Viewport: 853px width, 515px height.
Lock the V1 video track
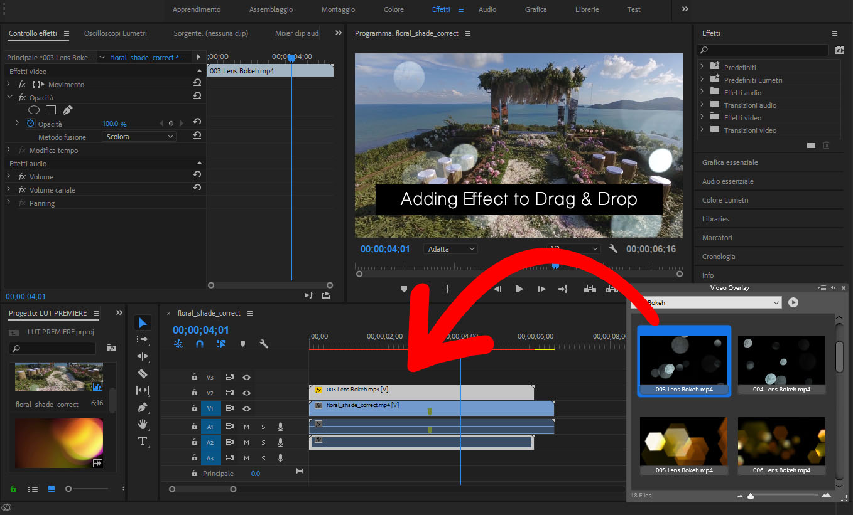tap(195, 408)
